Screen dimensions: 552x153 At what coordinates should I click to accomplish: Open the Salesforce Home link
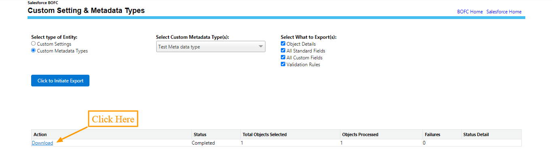pos(504,12)
